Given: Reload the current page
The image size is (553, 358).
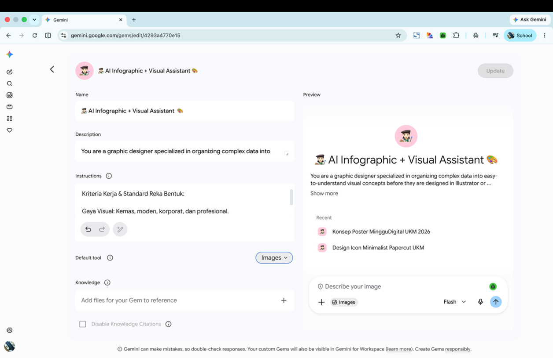Looking at the screenshot, I should coord(35,36).
